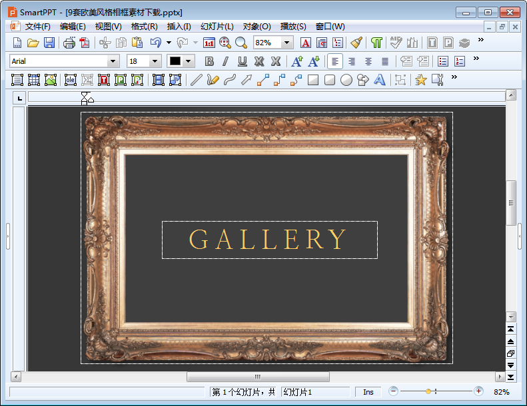
Task: Toggle underline formatting
Action: point(243,61)
